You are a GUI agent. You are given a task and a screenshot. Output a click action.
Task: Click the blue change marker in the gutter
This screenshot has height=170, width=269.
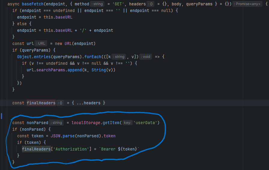[1, 116]
